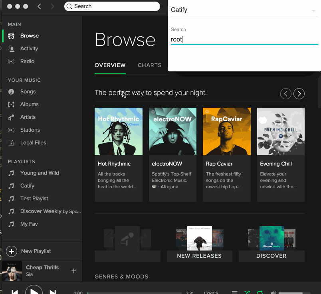Click the Radio sidebar icon
The width and height of the screenshot is (321, 294).
pos(11,61)
